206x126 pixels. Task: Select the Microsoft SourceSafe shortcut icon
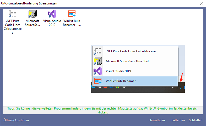coord(32,14)
